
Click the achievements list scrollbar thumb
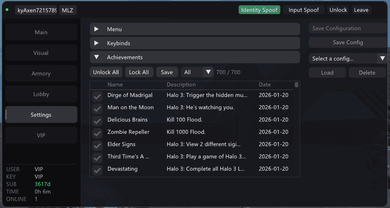click(x=297, y=85)
